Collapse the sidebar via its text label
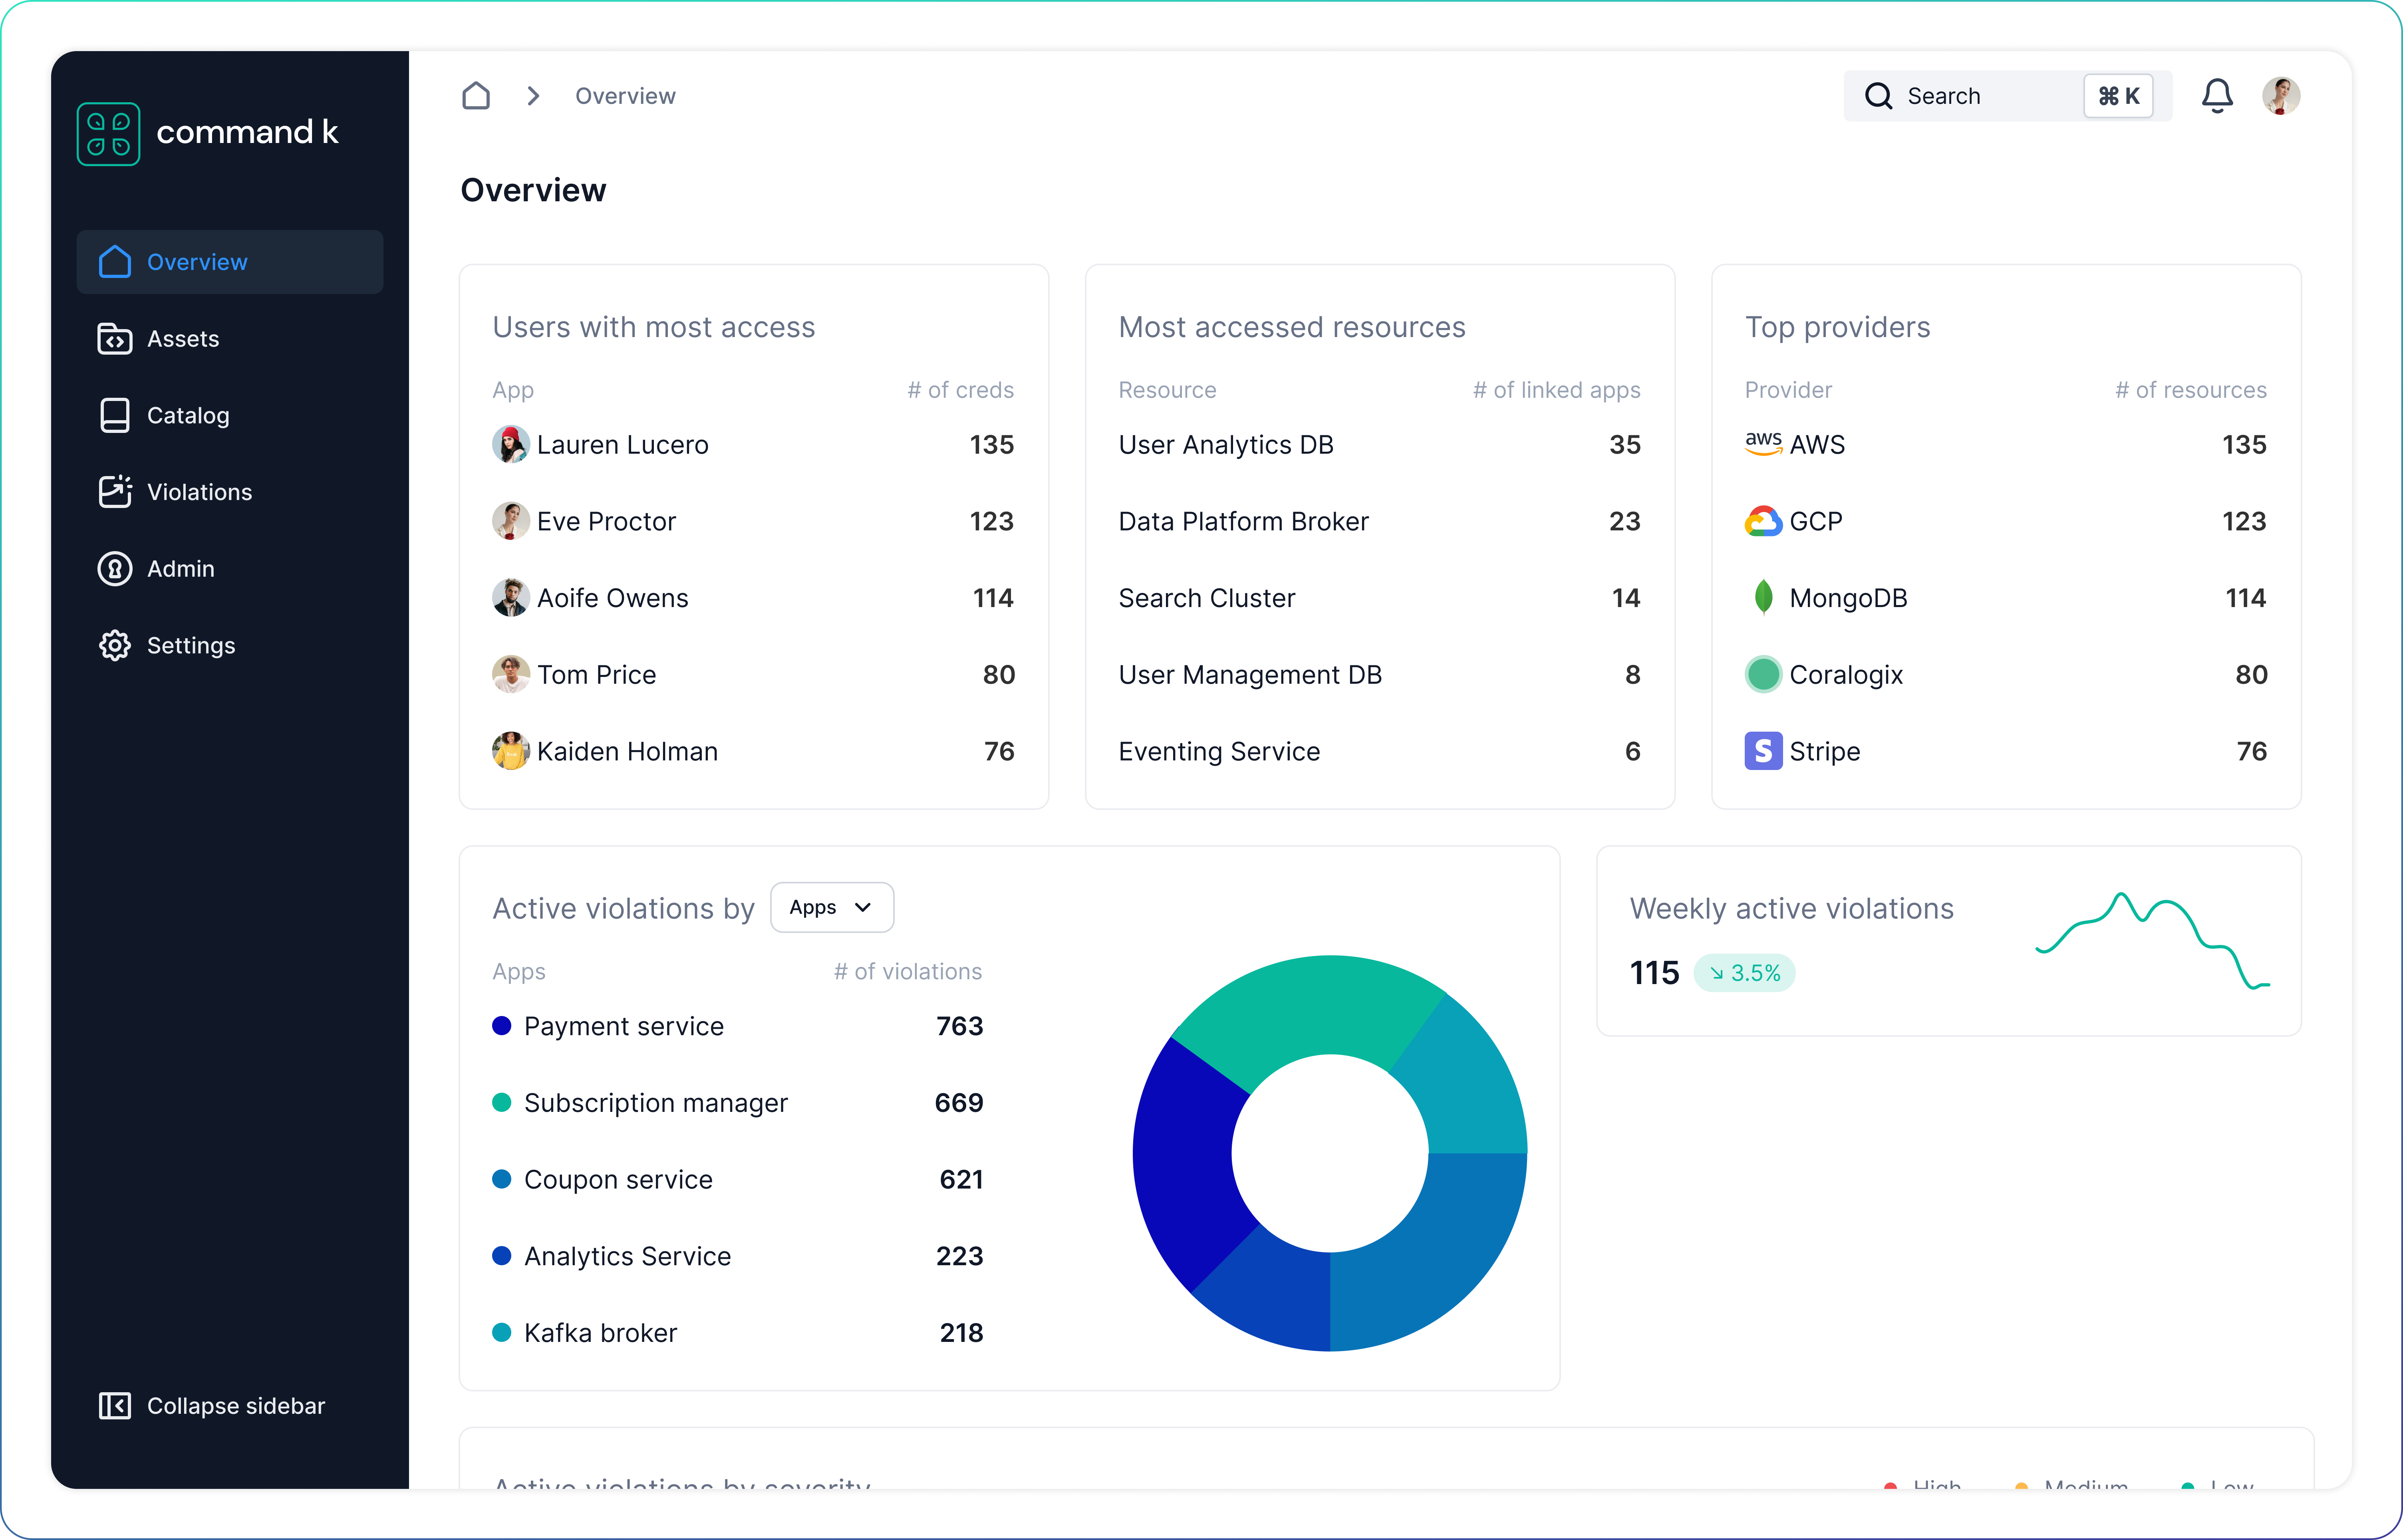Viewport: 2403px width, 1540px height. [x=236, y=1406]
